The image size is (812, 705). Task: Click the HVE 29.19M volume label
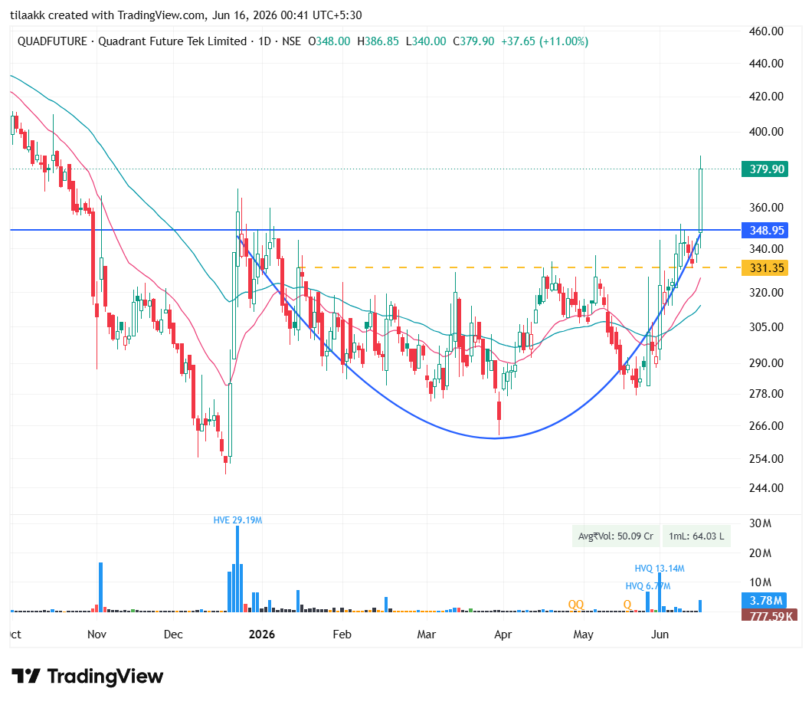(237, 520)
